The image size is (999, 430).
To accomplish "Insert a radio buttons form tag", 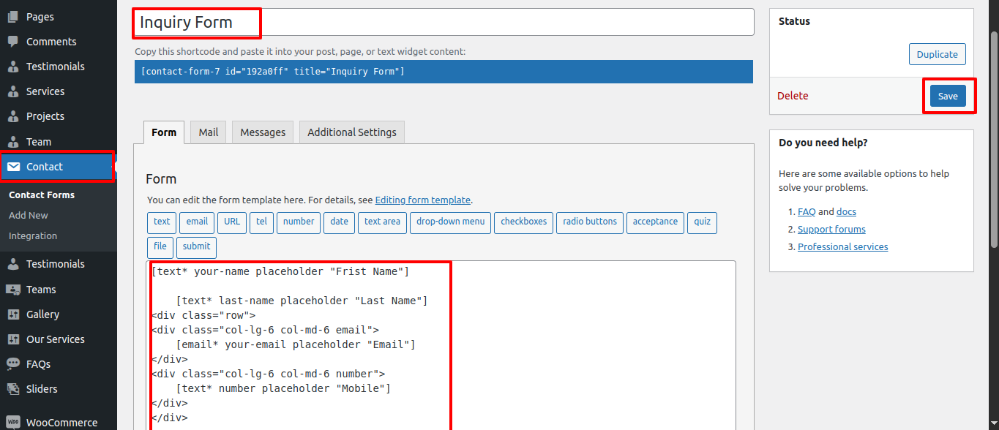I will click(590, 222).
